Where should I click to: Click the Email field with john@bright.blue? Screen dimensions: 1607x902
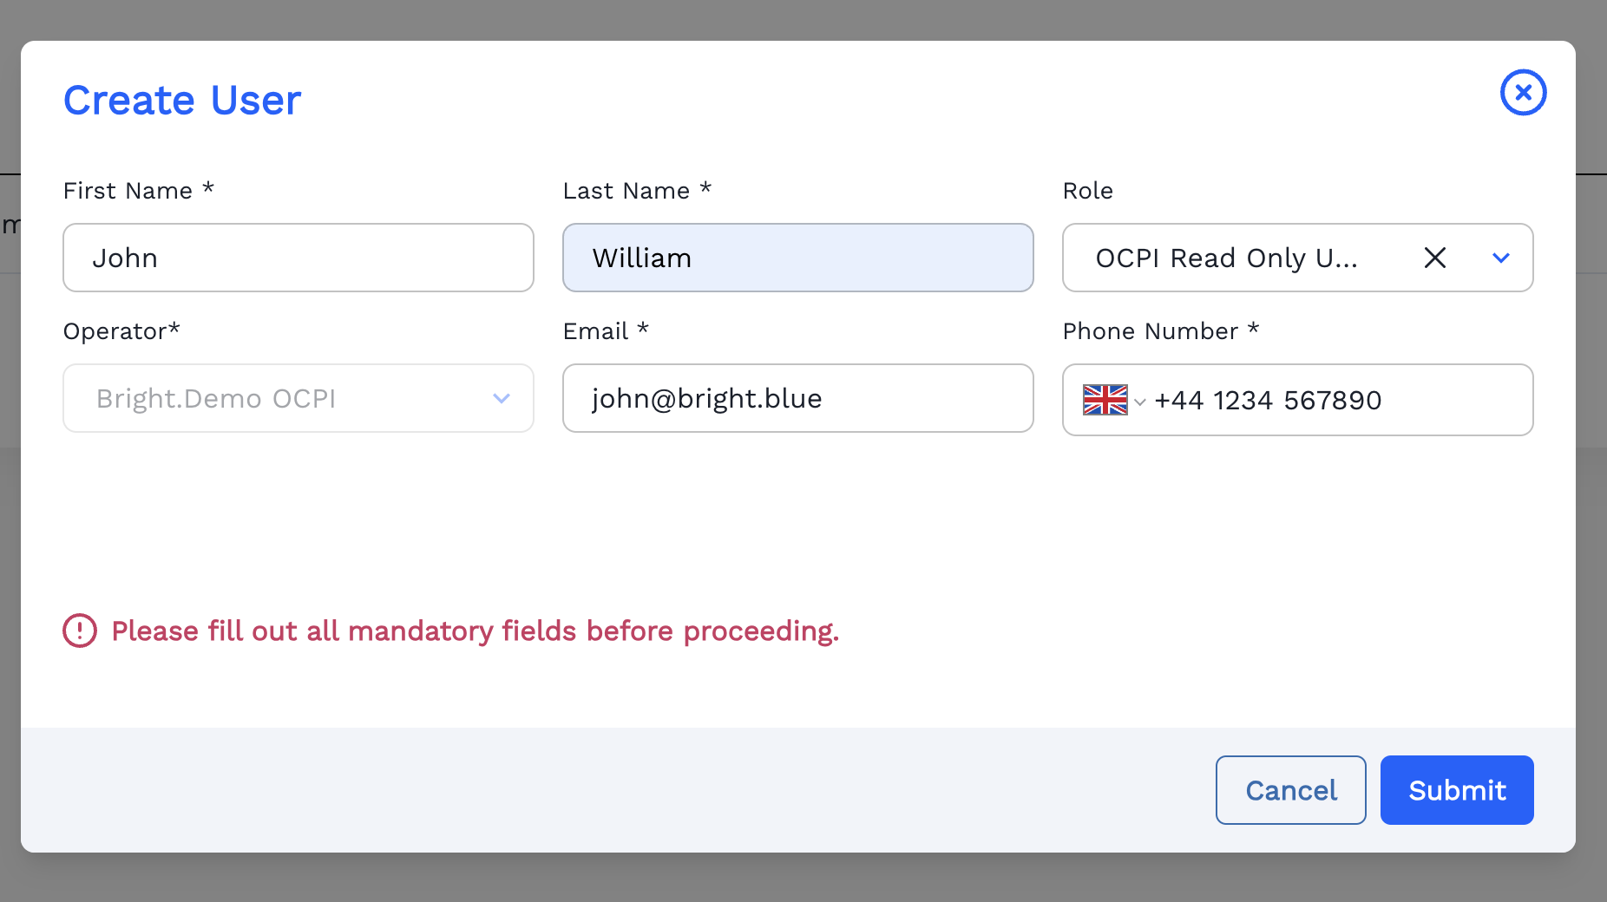click(797, 398)
